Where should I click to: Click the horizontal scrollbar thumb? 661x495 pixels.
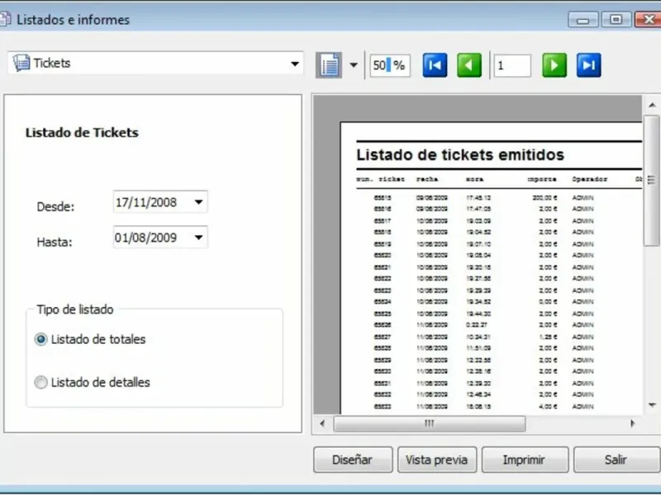pyautogui.click(x=429, y=423)
